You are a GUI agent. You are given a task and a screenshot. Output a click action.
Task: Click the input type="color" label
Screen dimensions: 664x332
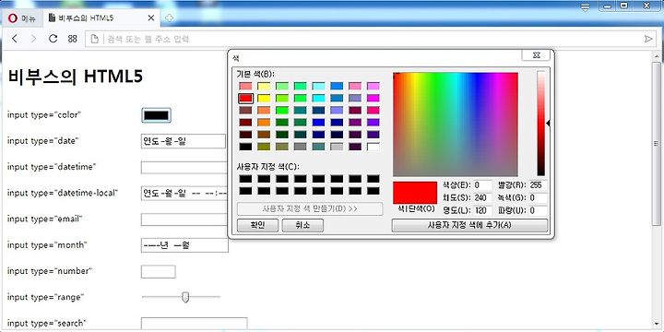click(x=43, y=114)
